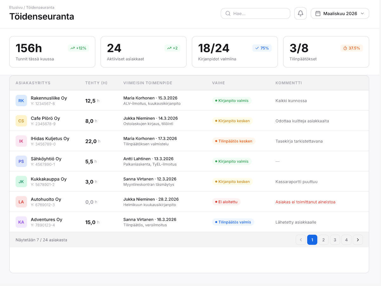Click the JK avatar for Kukkakauppa Oy
Screen dimensions: 381x286
pos(21,182)
